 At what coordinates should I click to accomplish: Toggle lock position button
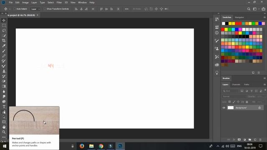tap(238, 102)
